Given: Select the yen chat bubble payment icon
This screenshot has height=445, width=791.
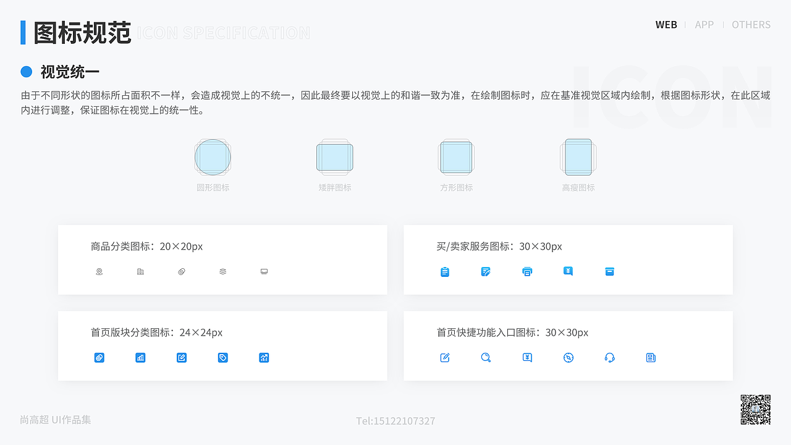Looking at the screenshot, I should [568, 271].
